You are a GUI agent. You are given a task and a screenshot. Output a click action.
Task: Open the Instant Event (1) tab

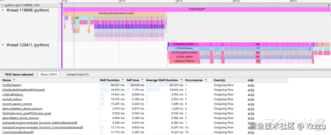coord(78,75)
